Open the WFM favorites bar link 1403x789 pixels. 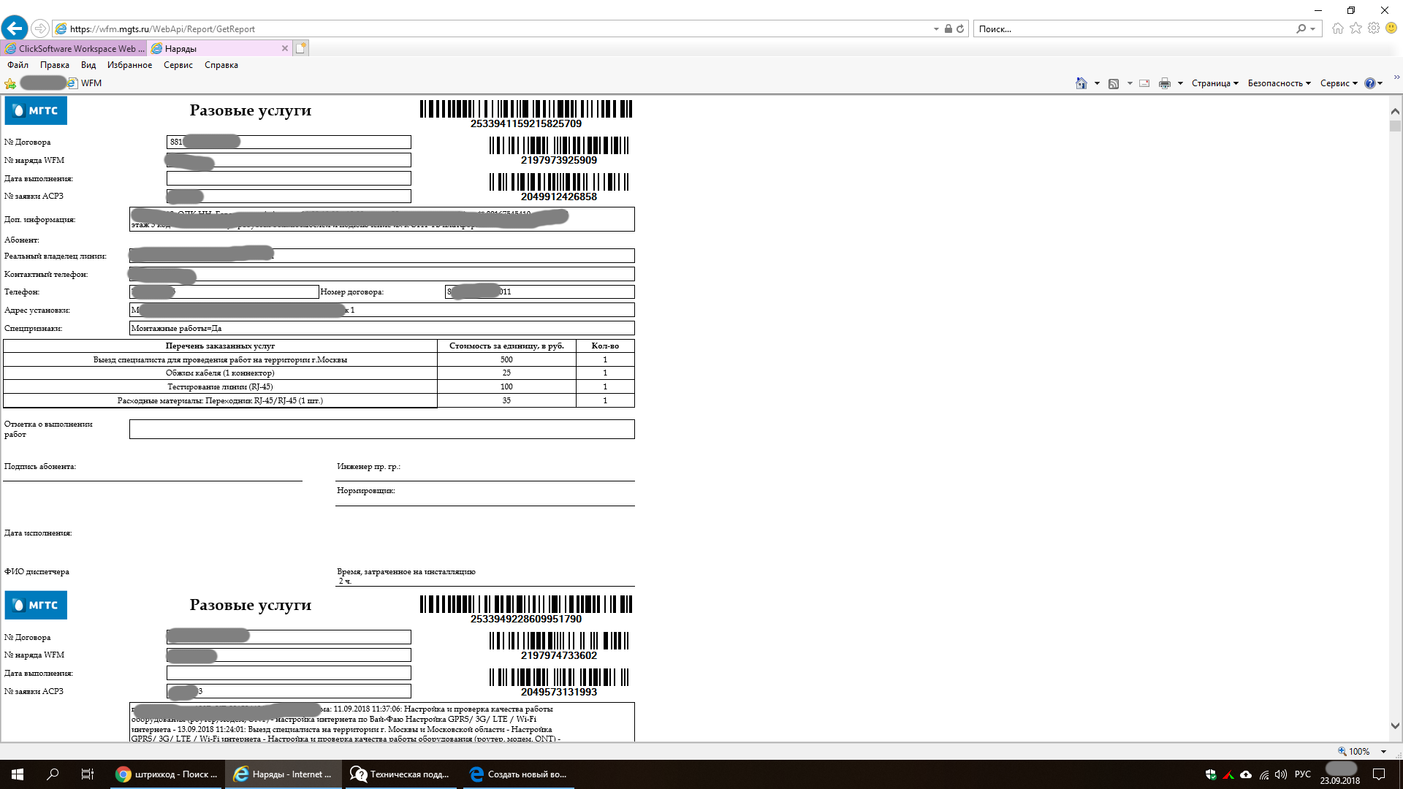pos(85,83)
